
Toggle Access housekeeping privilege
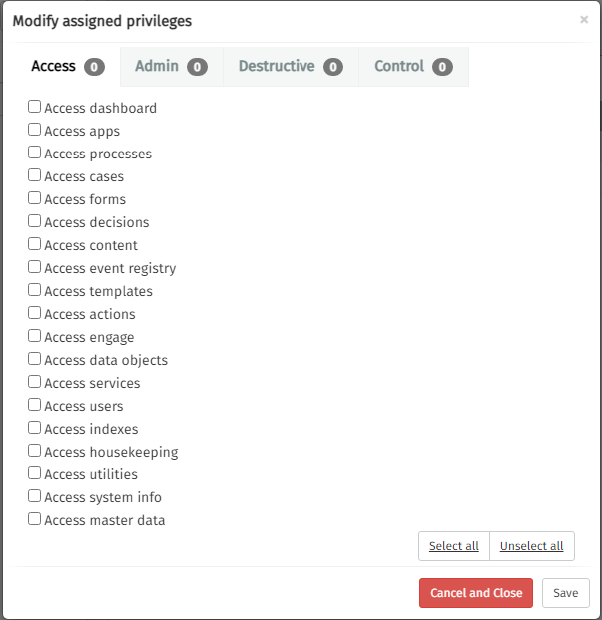pos(35,451)
